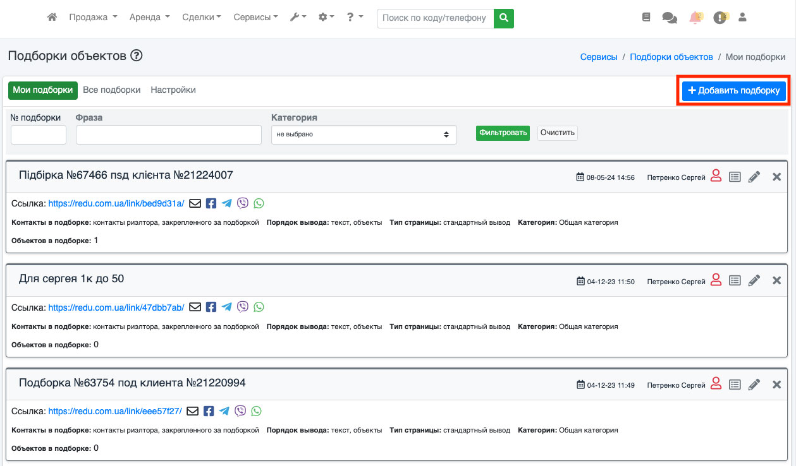Open the Категория select box
This screenshot has height=466, width=796.
point(364,134)
